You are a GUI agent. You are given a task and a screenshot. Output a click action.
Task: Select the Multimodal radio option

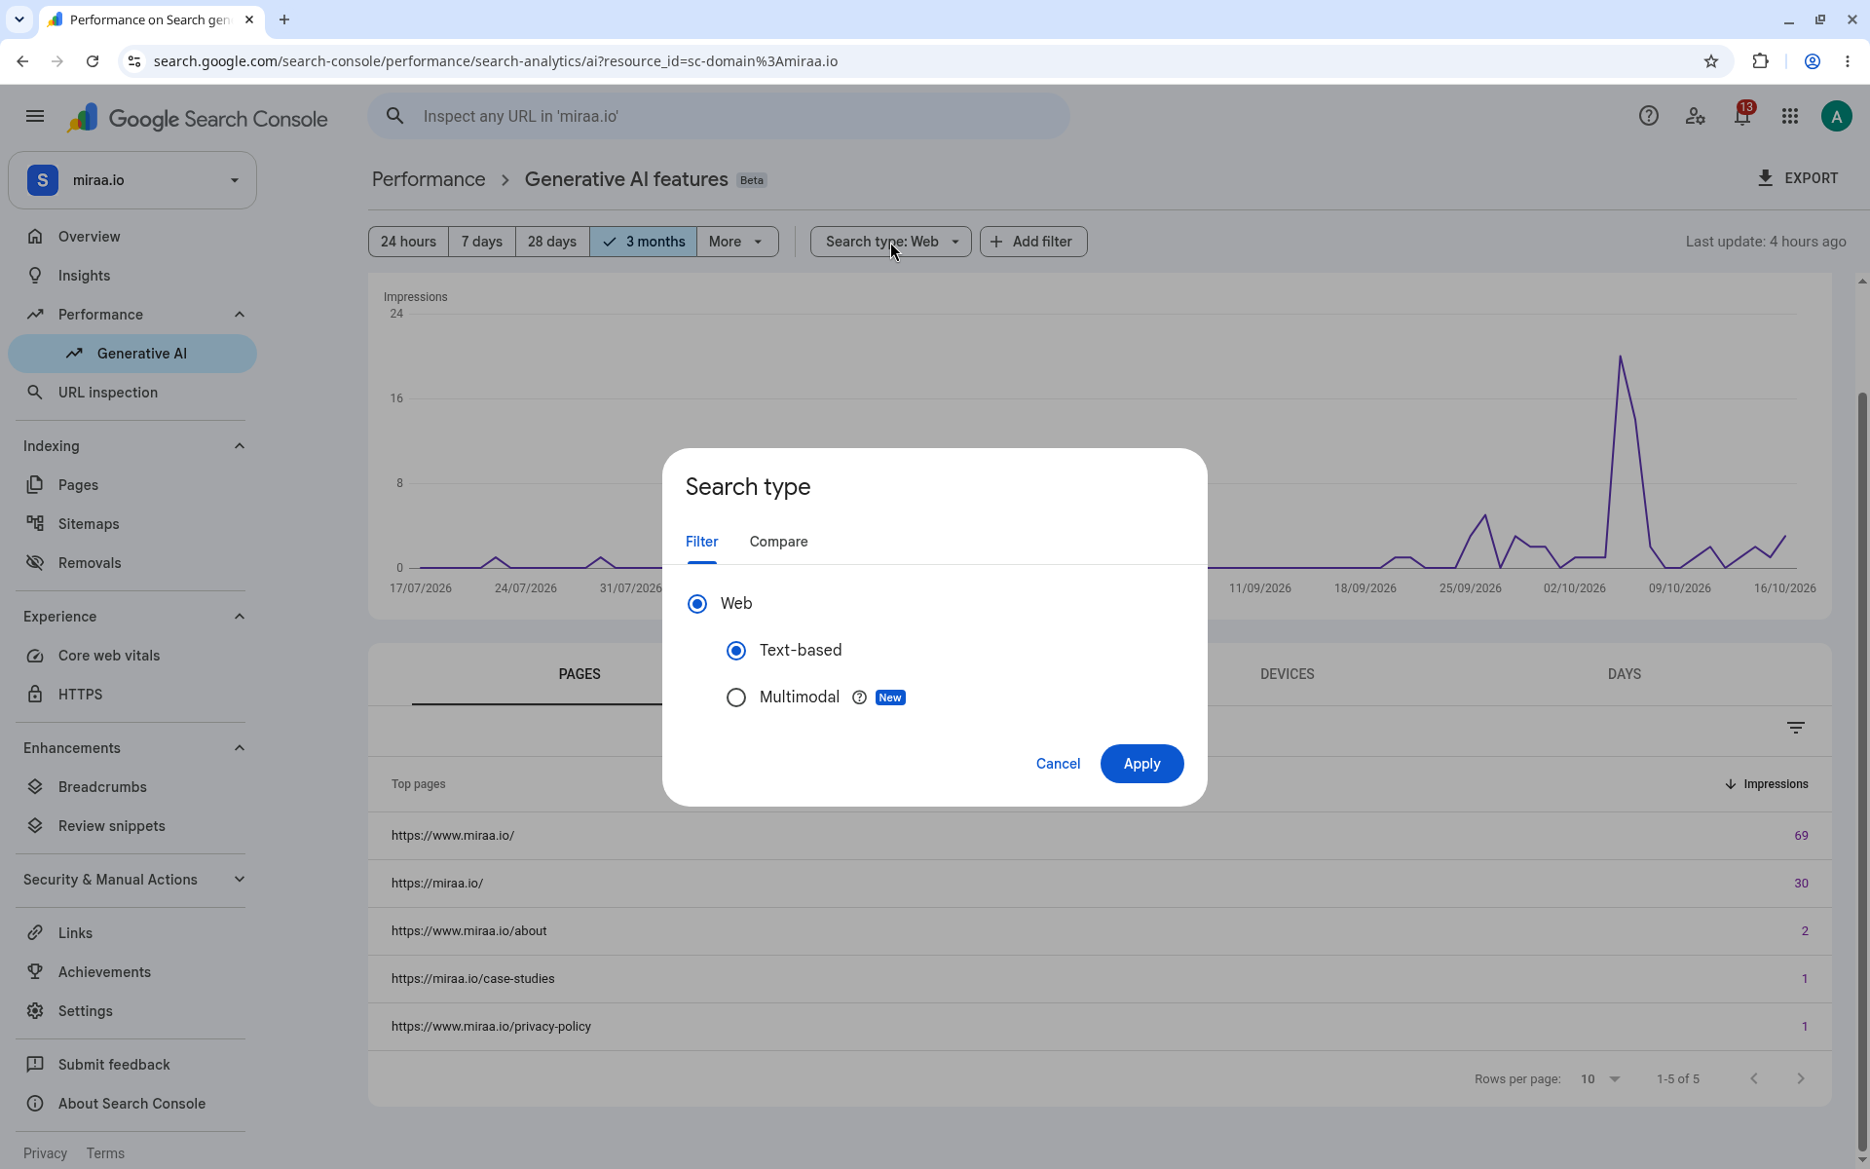736,698
